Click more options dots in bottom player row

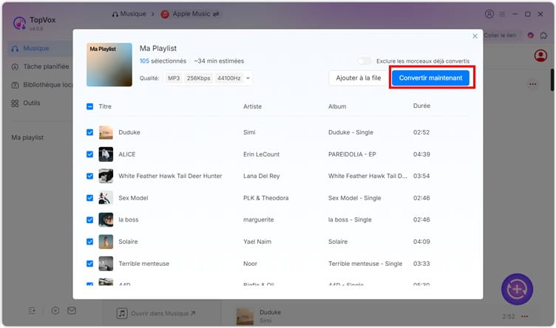(x=525, y=316)
